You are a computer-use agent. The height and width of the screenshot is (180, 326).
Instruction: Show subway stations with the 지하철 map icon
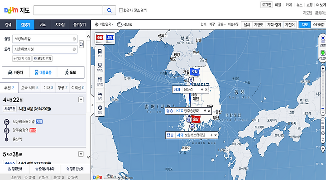[x=100, y=67]
